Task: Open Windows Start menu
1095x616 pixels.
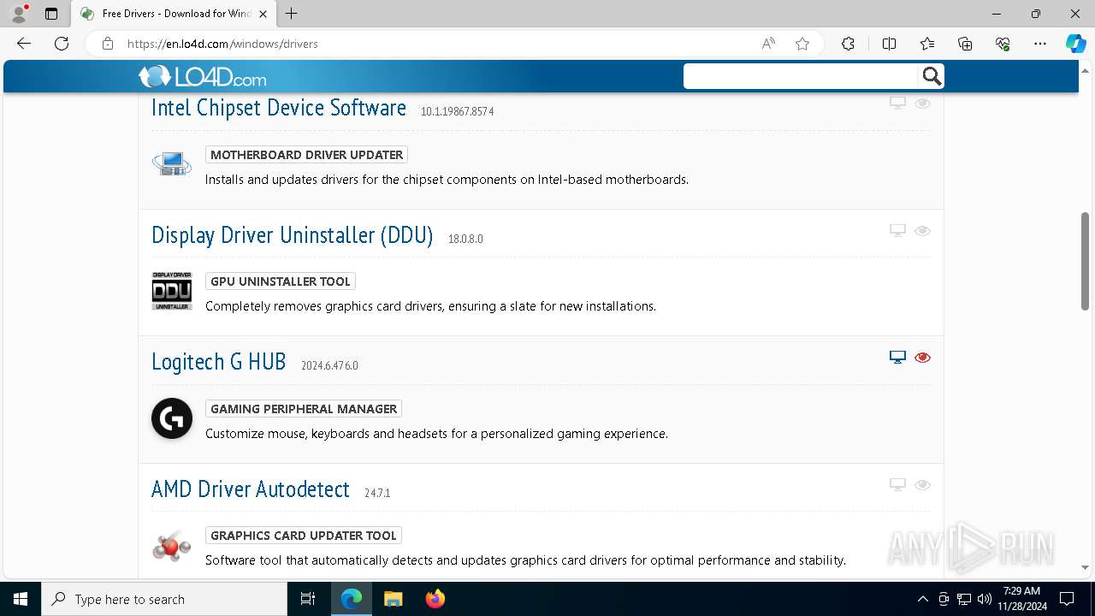Action: (x=21, y=599)
